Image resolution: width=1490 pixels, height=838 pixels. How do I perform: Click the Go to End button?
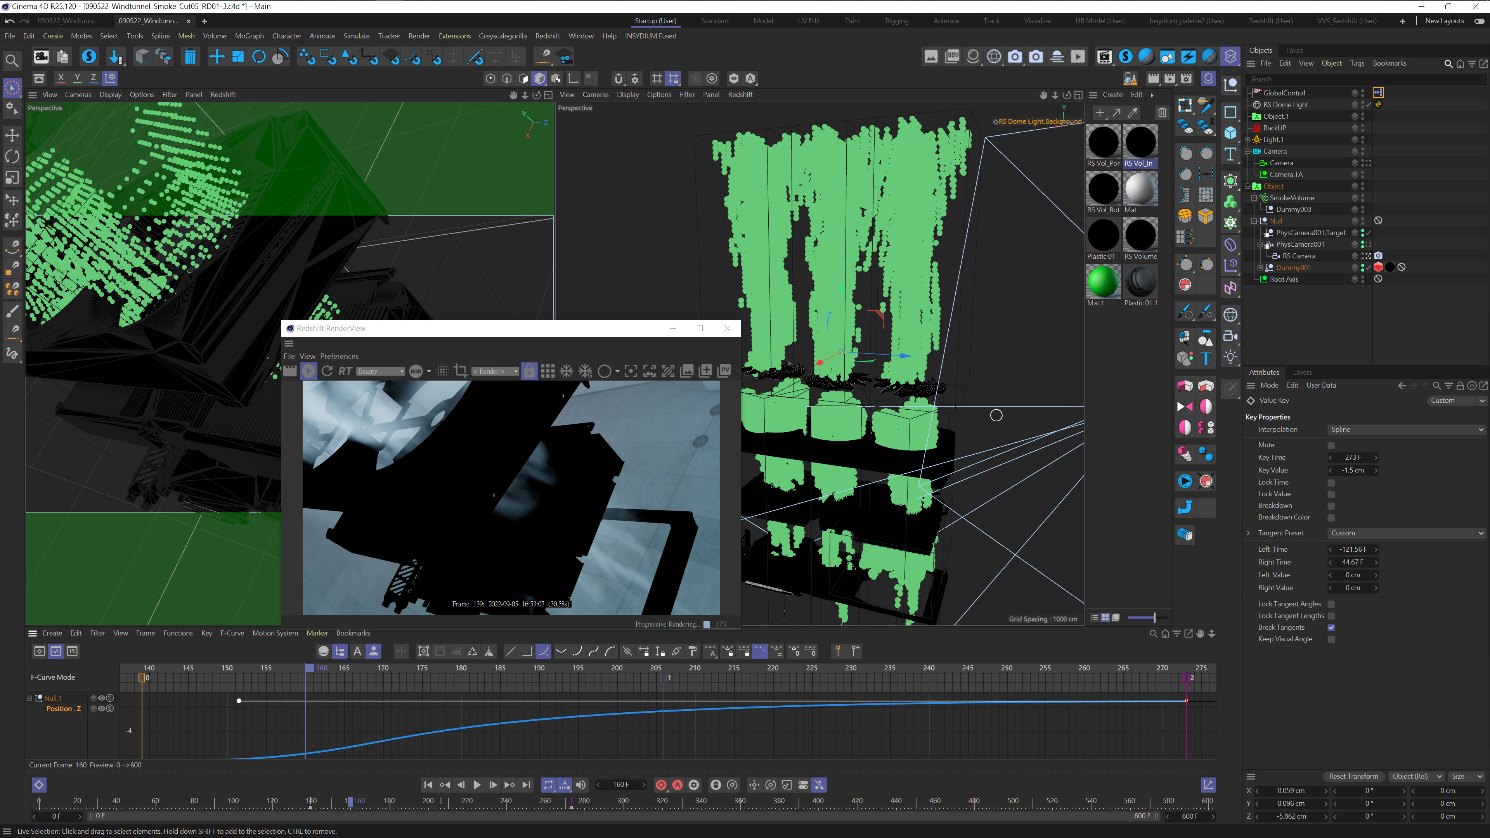(x=526, y=785)
